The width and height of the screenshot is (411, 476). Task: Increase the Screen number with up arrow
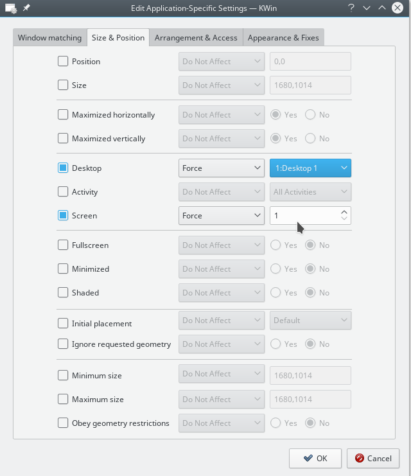coord(344,212)
